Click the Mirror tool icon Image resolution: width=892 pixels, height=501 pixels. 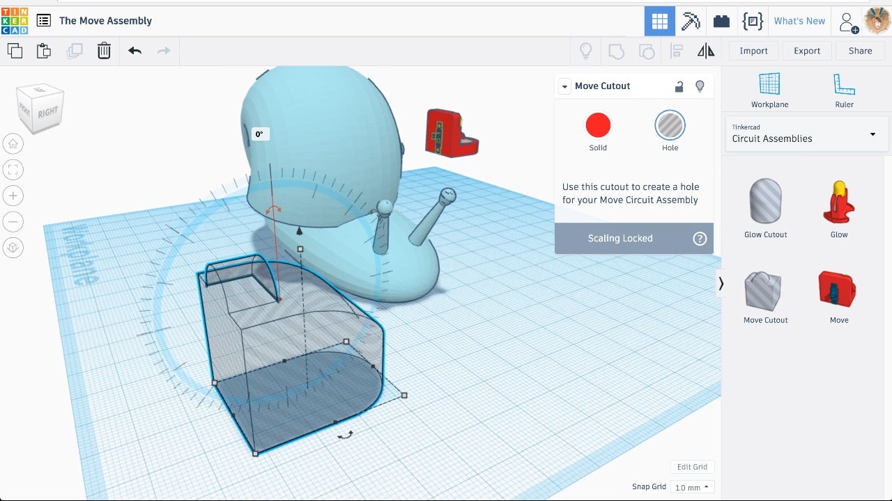pyautogui.click(x=706, y=51)
